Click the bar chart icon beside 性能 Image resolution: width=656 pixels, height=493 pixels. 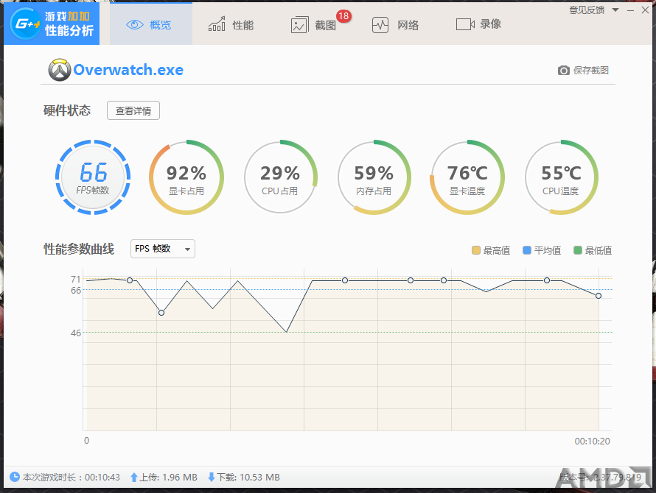217,24
